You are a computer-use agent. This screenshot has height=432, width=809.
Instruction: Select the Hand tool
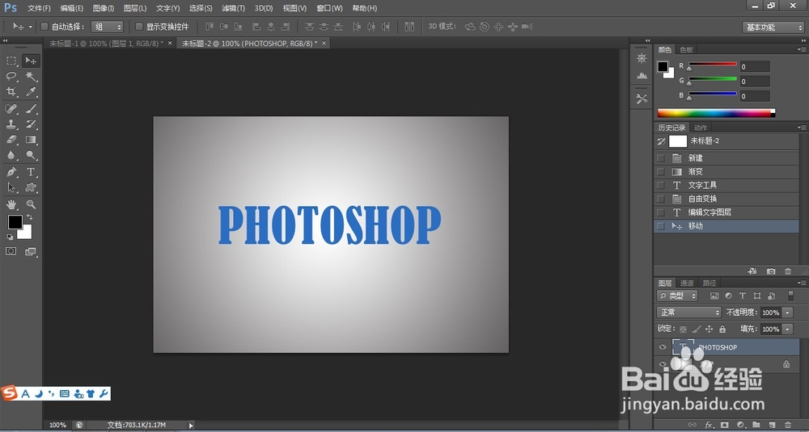click(x=11, y=204)
